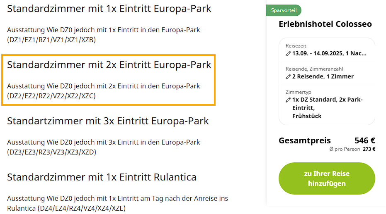Click the pencil icon beside Zimmertyp selection
The height and width of the screenshot is (214, 386).
tap(288, 100)
